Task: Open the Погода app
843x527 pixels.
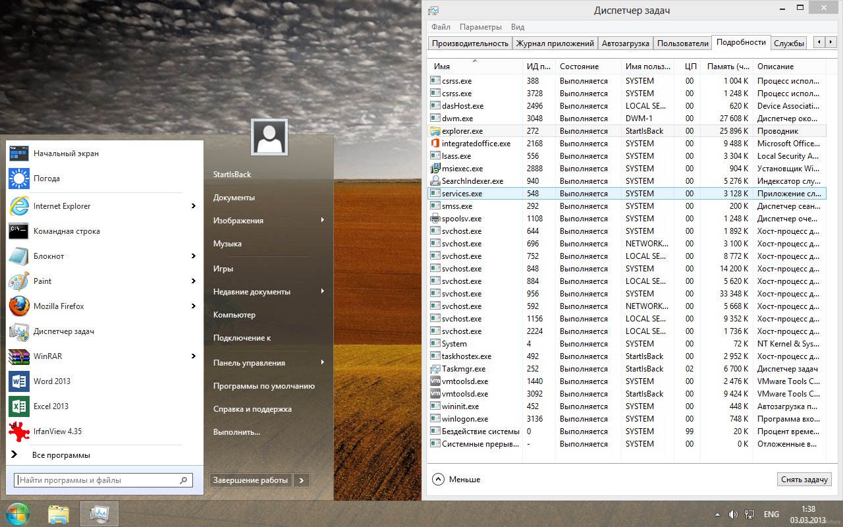Action: 44,179
